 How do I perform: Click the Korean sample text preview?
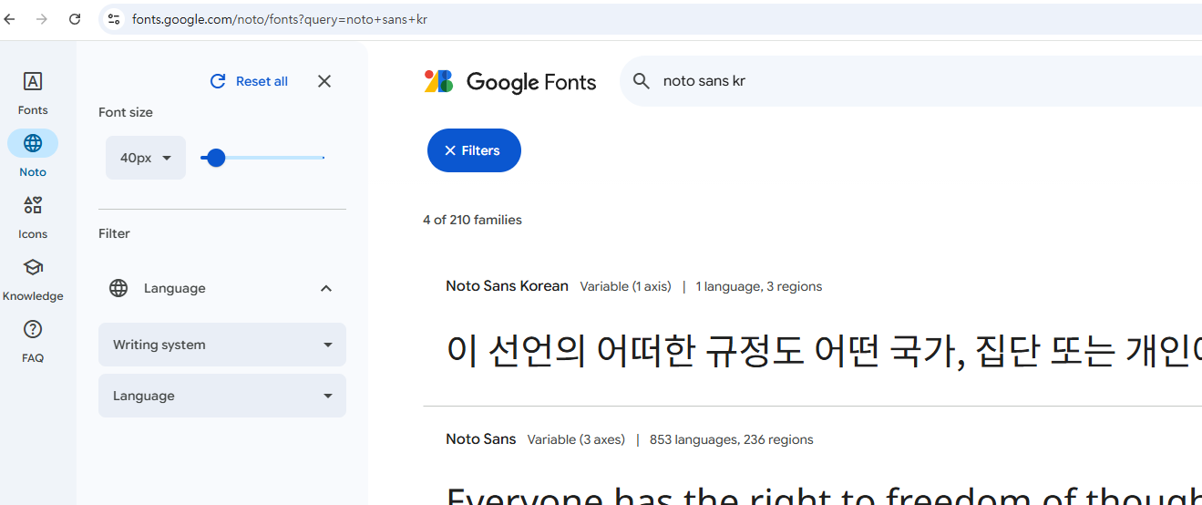pos(824,352)
